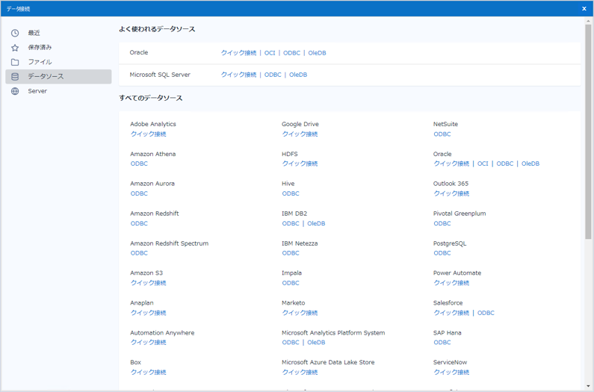The height and width of the screenshot is (392, 594).
Task: Choose ODBC under NetSuite
Action: [x=442, y=134]
